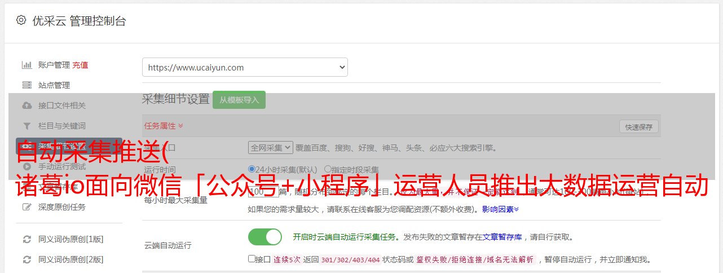Expand the 影响因素 link

point(500,209)
